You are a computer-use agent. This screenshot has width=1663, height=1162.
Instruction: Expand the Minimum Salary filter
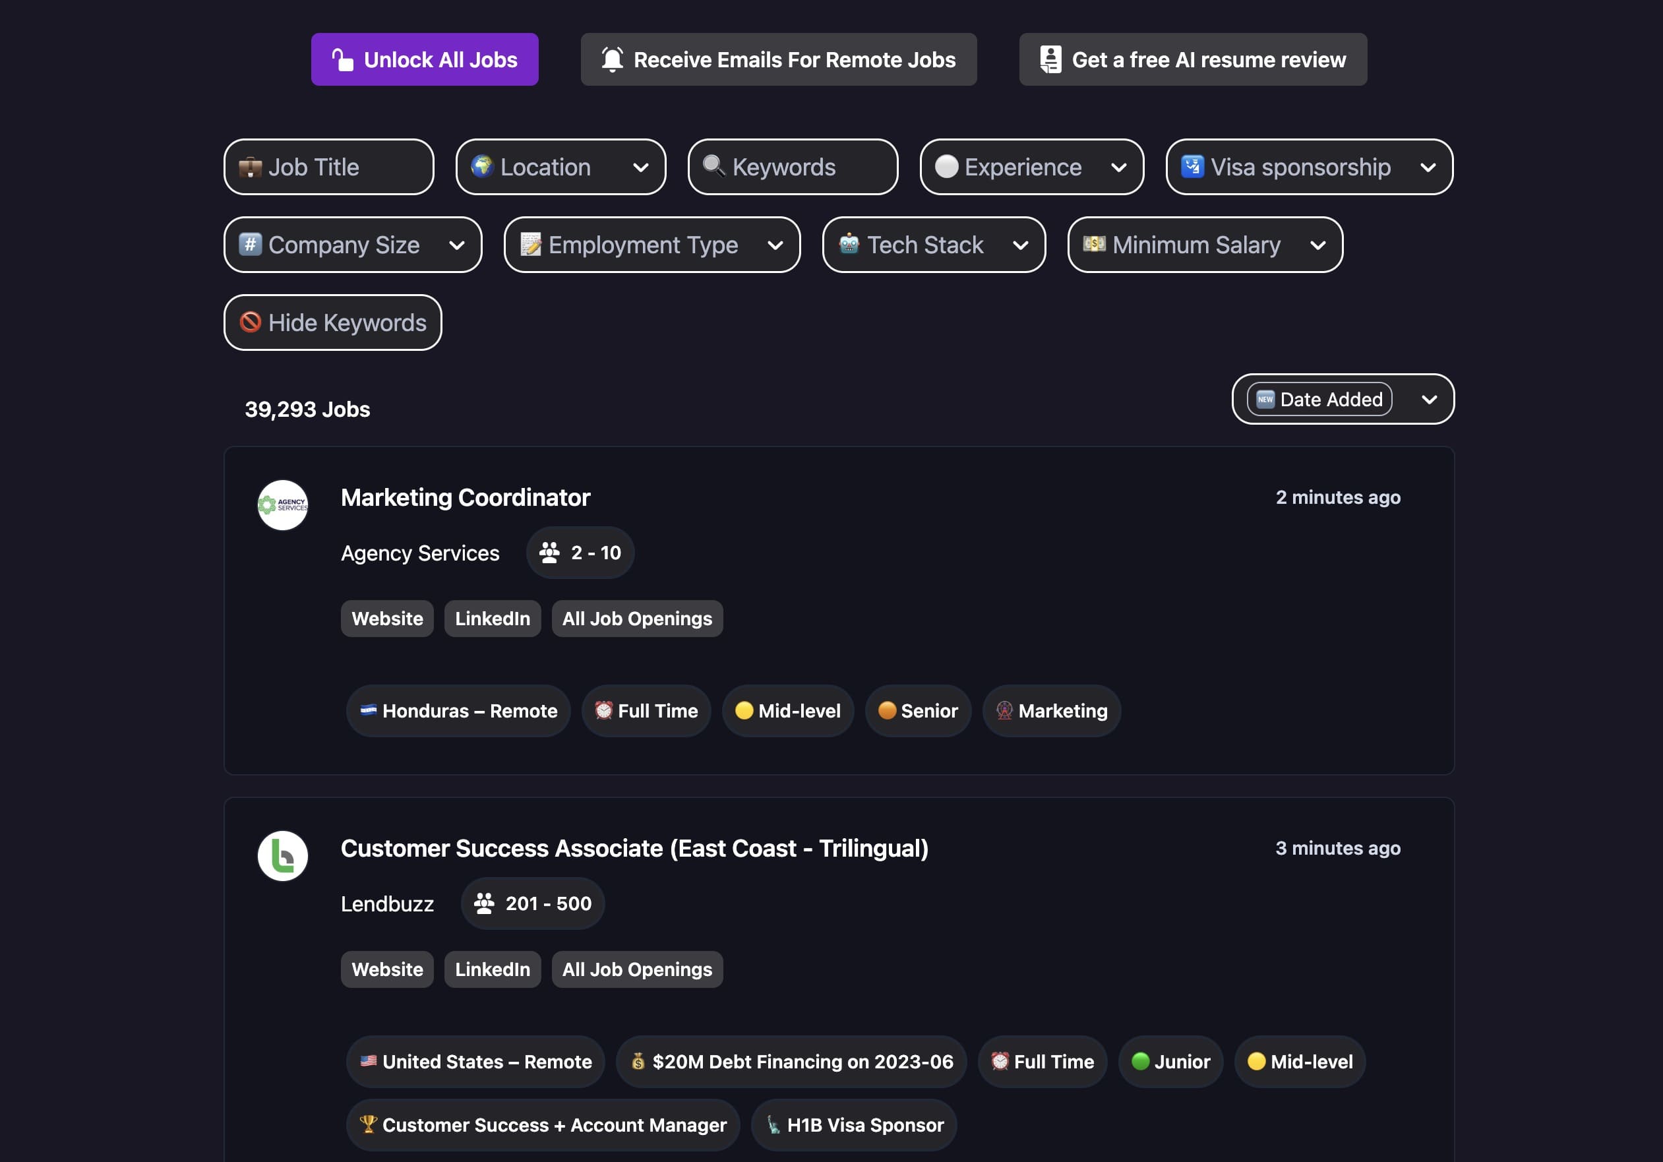[x=1205, y=245]
